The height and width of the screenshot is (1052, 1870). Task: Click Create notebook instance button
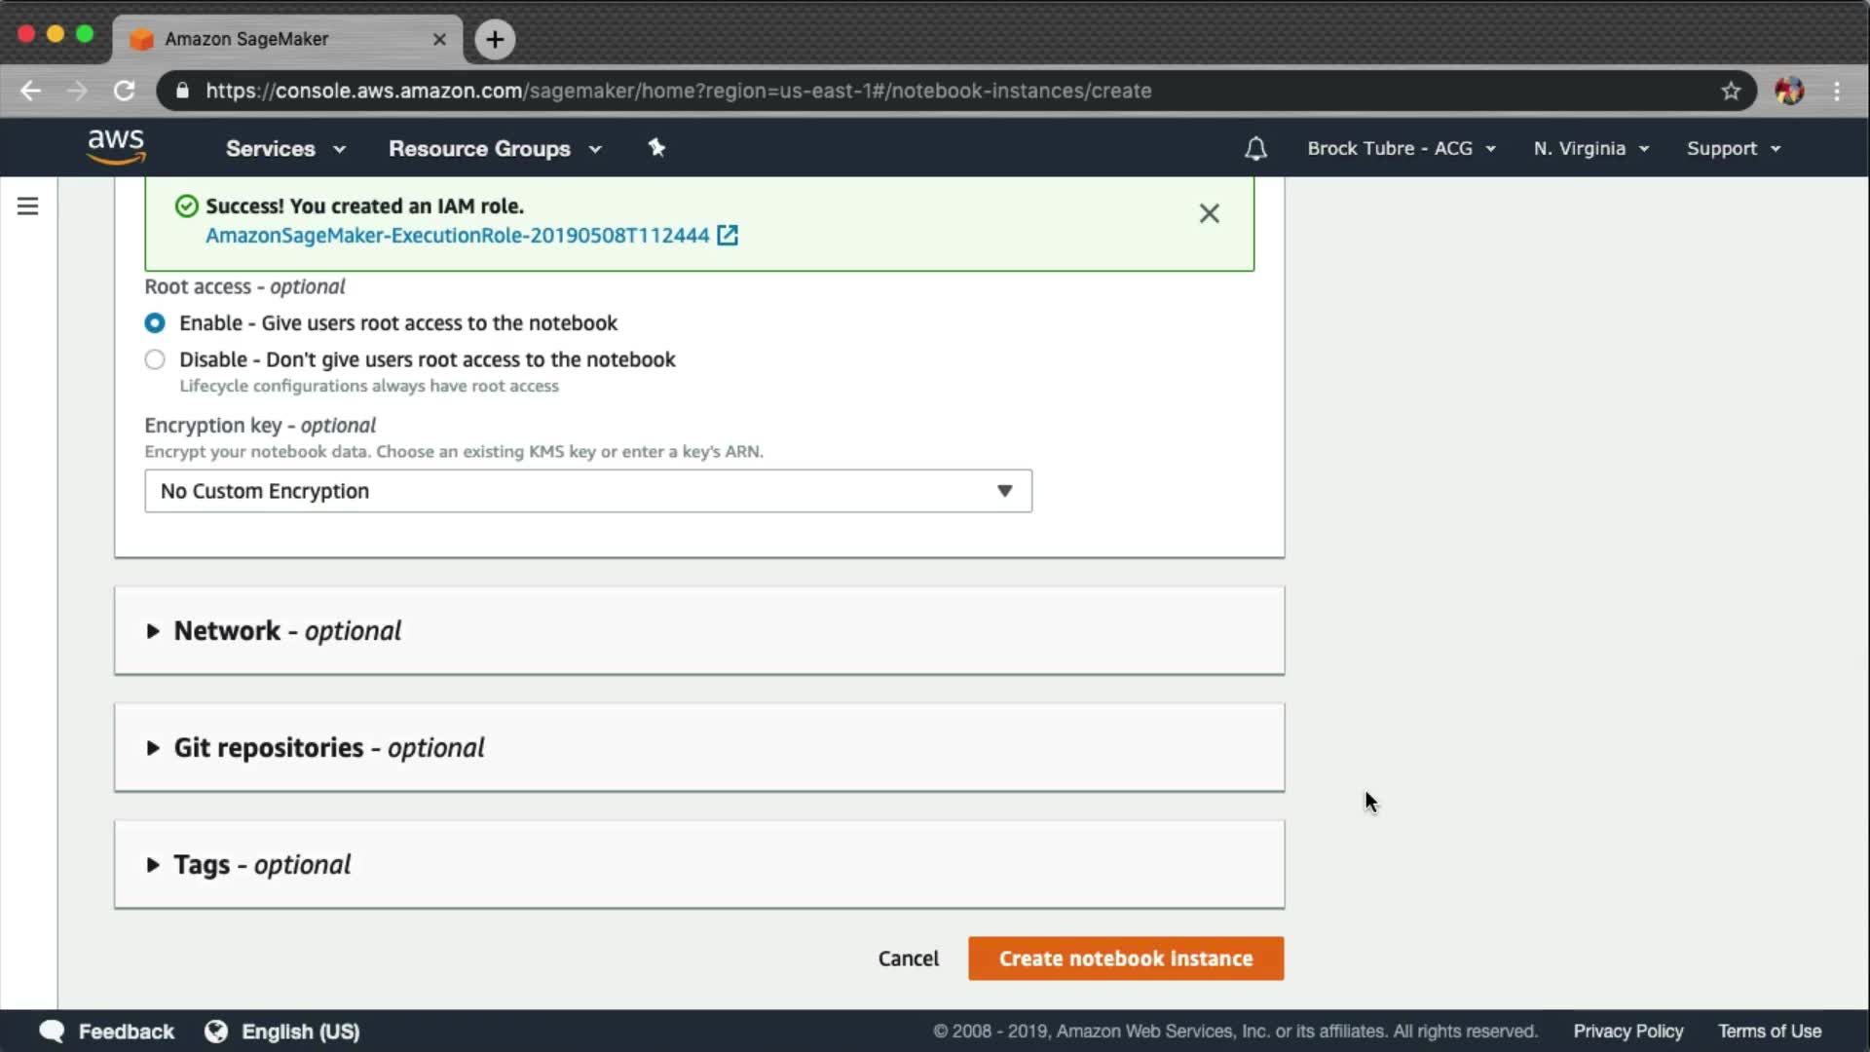point(1125,958)
